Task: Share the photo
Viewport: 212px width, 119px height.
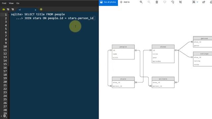Action: (x=204, y=2)
